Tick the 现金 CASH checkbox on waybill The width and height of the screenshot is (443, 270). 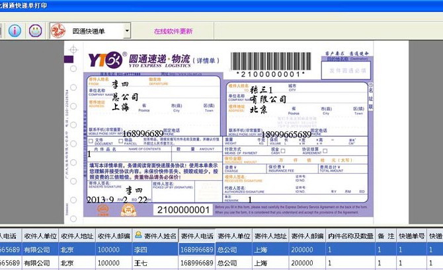click(x=283, y=151)
